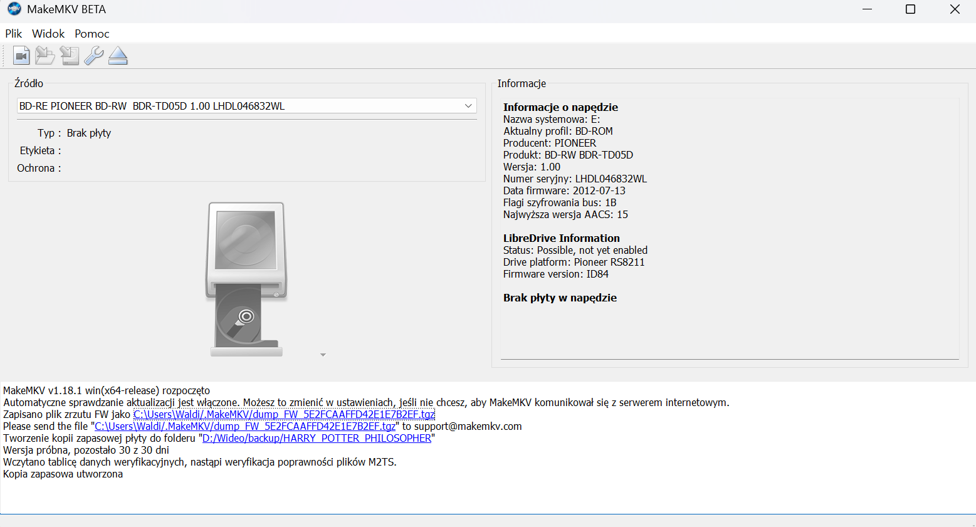Open the dump file link after 'Please send the file'
Image resolution: width=976 pixels, height=527 pixels.
point(245,427)
